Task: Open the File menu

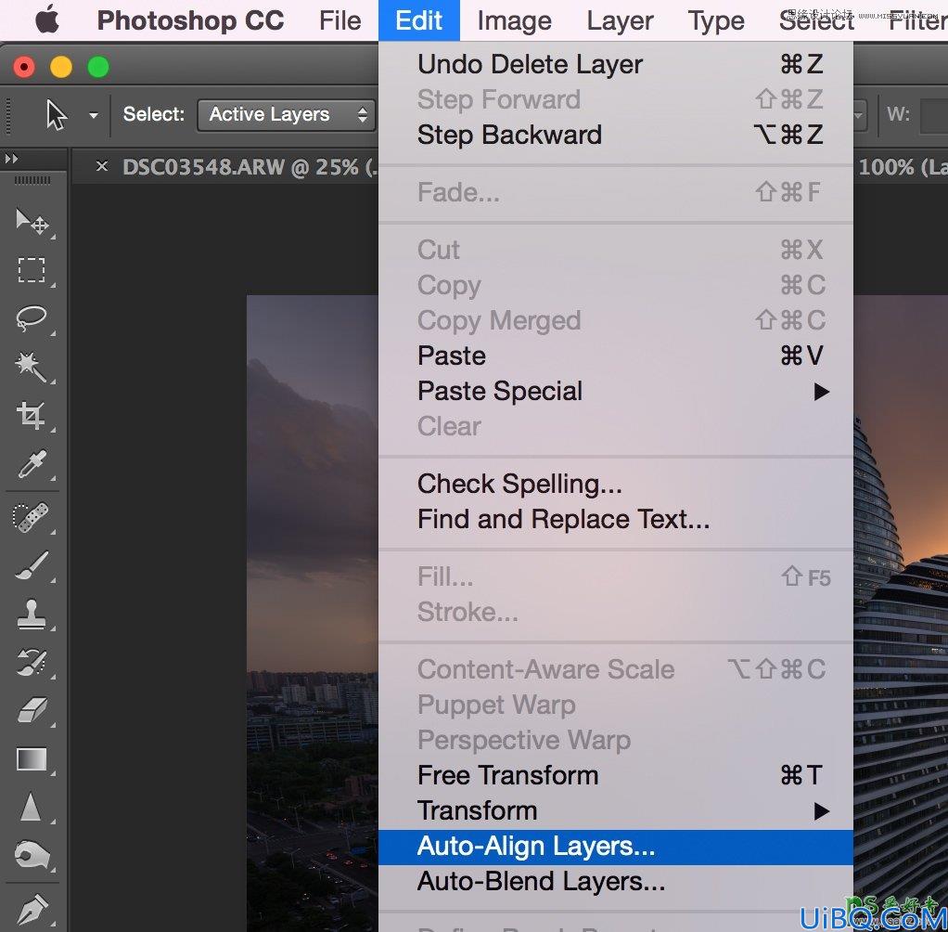Action: coord(339,20)
